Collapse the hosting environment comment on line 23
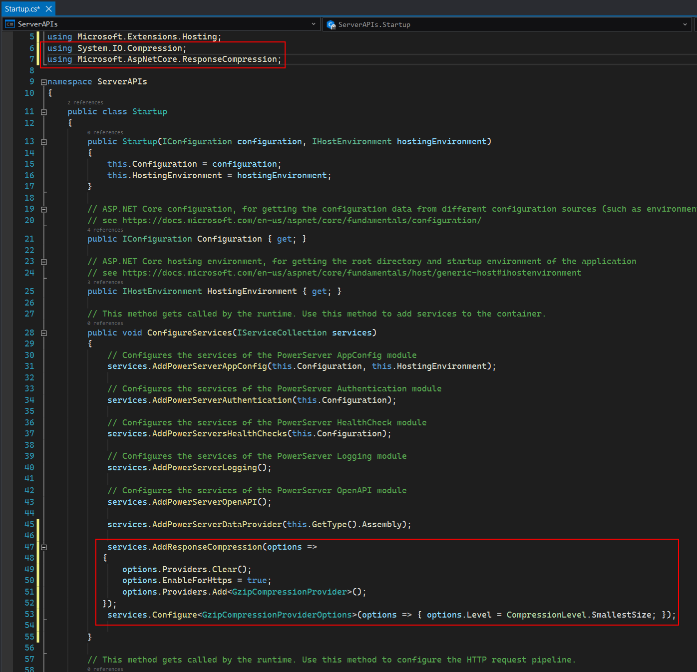Image resolution: width=697 pixels, height=672 pixels. [43, 262]
